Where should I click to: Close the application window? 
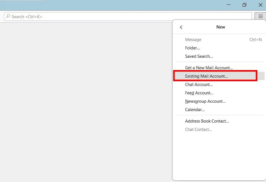(x=260, y=5)
